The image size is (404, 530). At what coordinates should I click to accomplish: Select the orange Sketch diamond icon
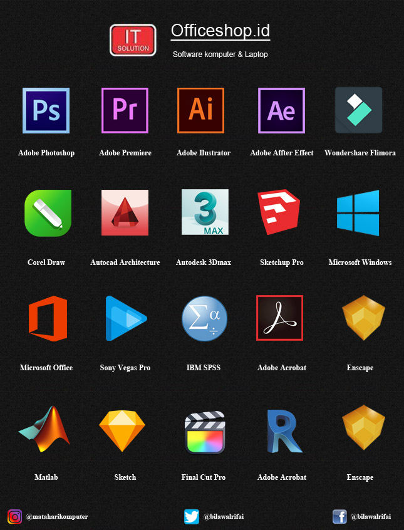(x=122, y=431)
